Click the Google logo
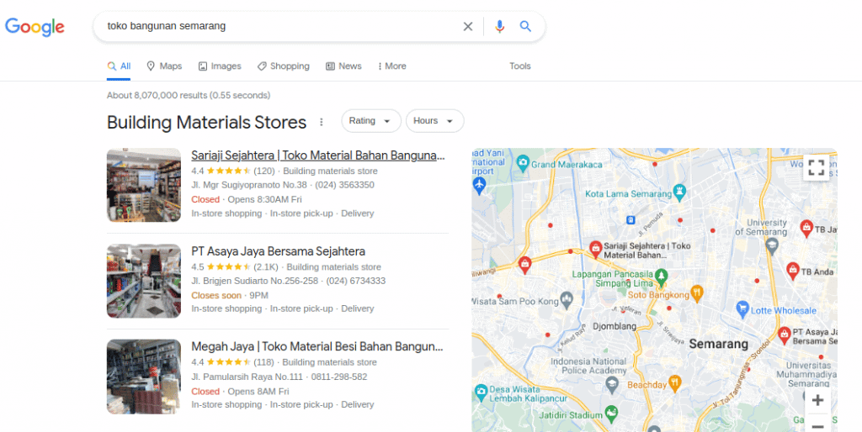Image resolution: width=862 pixels, height=432 pixels. [35, 27]
